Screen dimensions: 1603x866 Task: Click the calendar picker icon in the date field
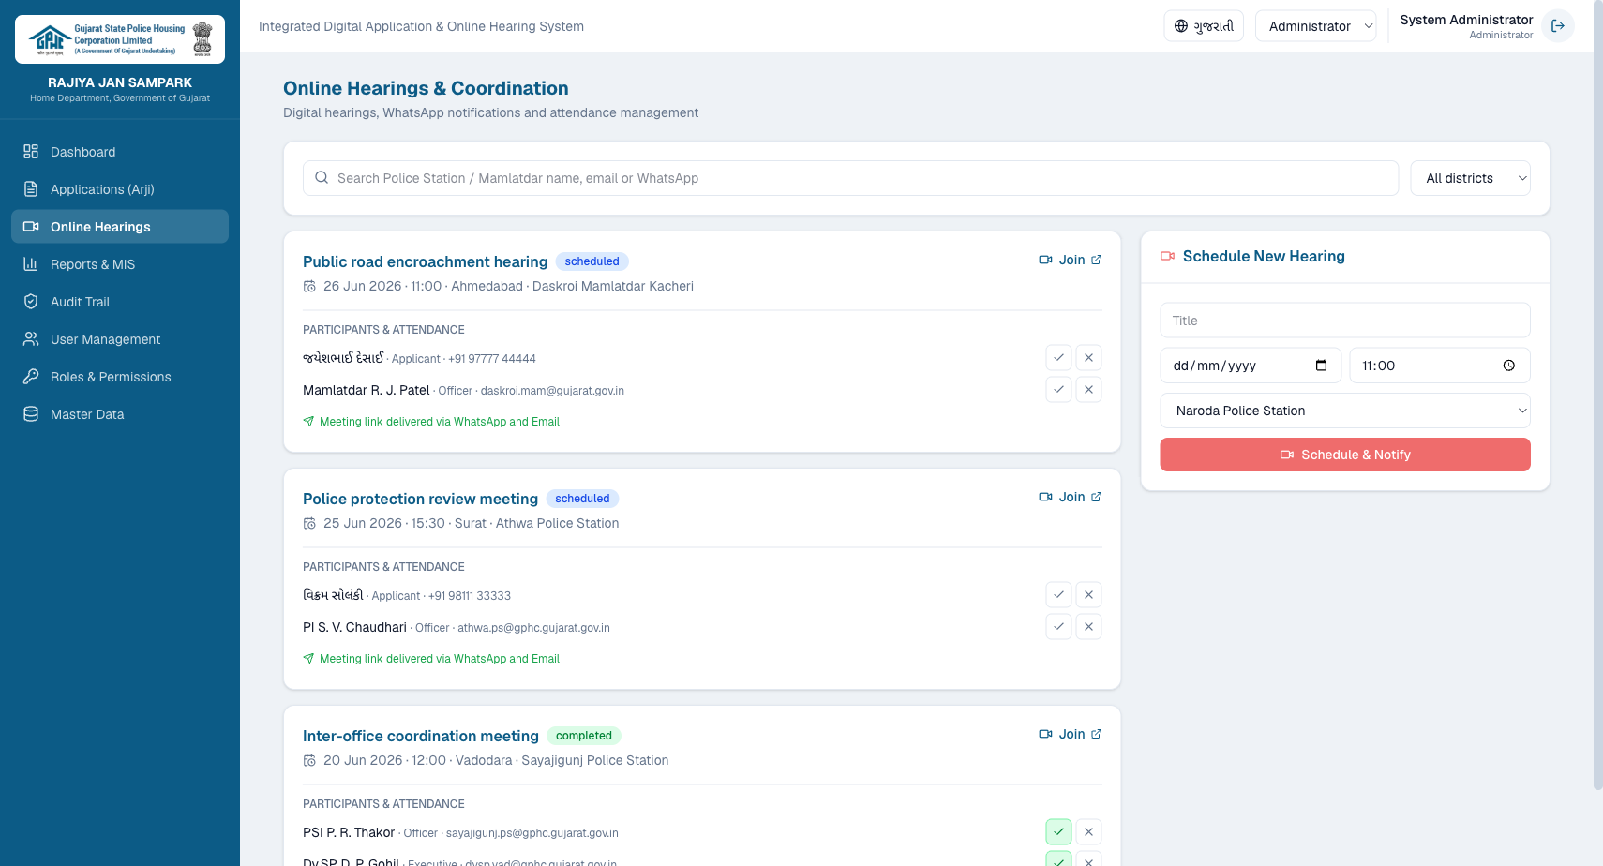[x=1322, y=366]
